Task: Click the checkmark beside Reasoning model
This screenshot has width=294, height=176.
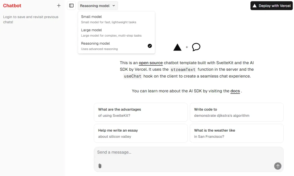Action: pyautogui.click(x=150, y=46)
